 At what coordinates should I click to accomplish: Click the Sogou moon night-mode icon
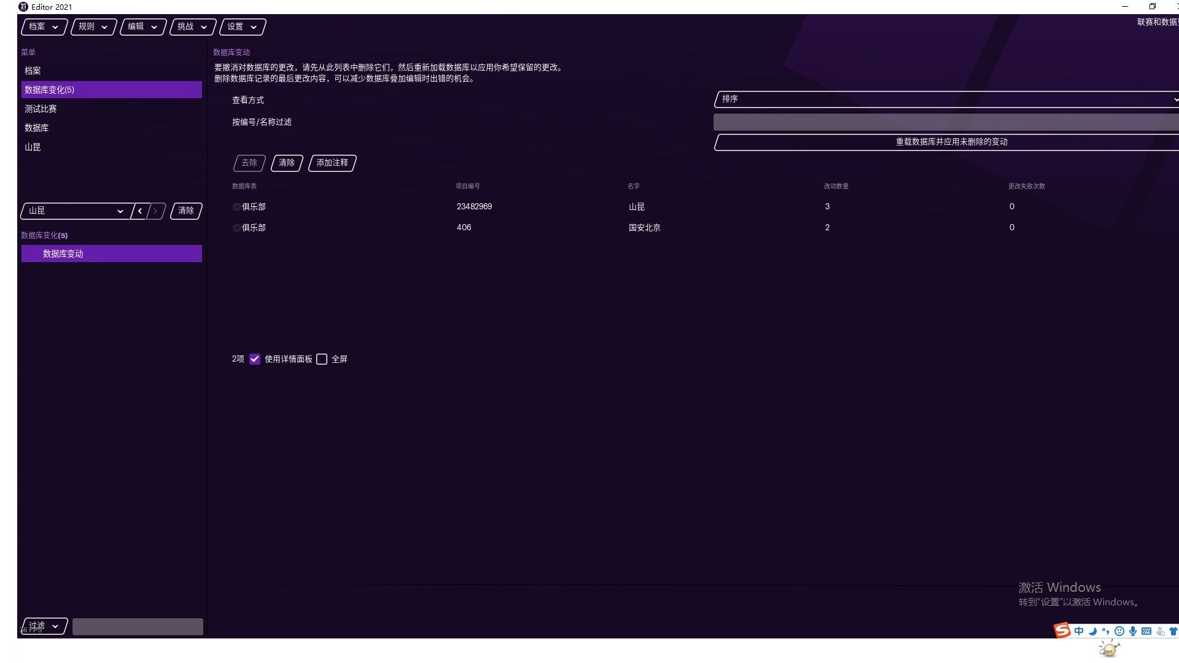tap(1092, 631)
